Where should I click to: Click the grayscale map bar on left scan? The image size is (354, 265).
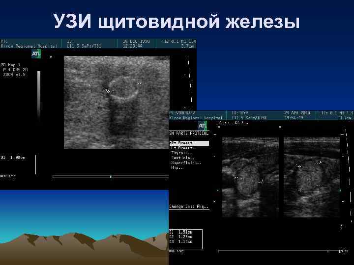[39, 95]
